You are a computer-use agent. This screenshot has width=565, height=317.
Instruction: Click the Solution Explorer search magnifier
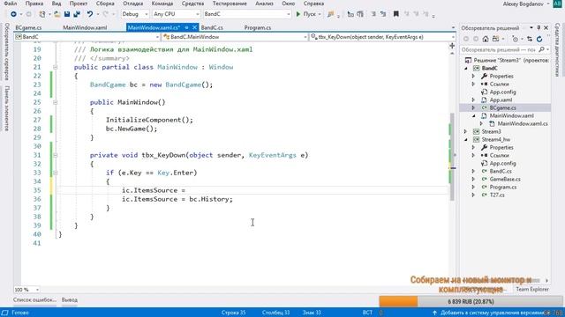(541, 49)
